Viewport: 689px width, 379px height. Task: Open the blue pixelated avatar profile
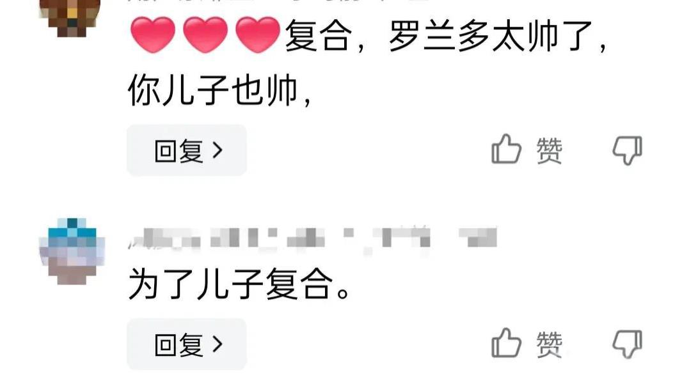pos(72,251)
